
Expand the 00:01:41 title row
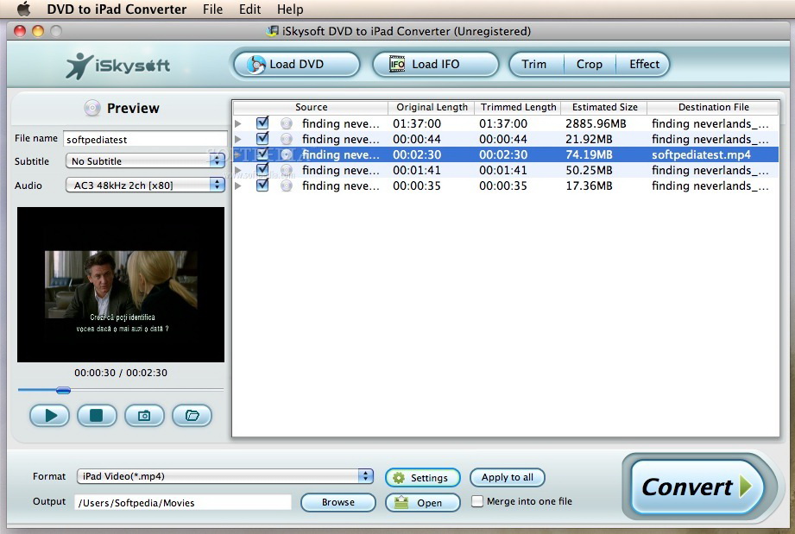point(237,170)
